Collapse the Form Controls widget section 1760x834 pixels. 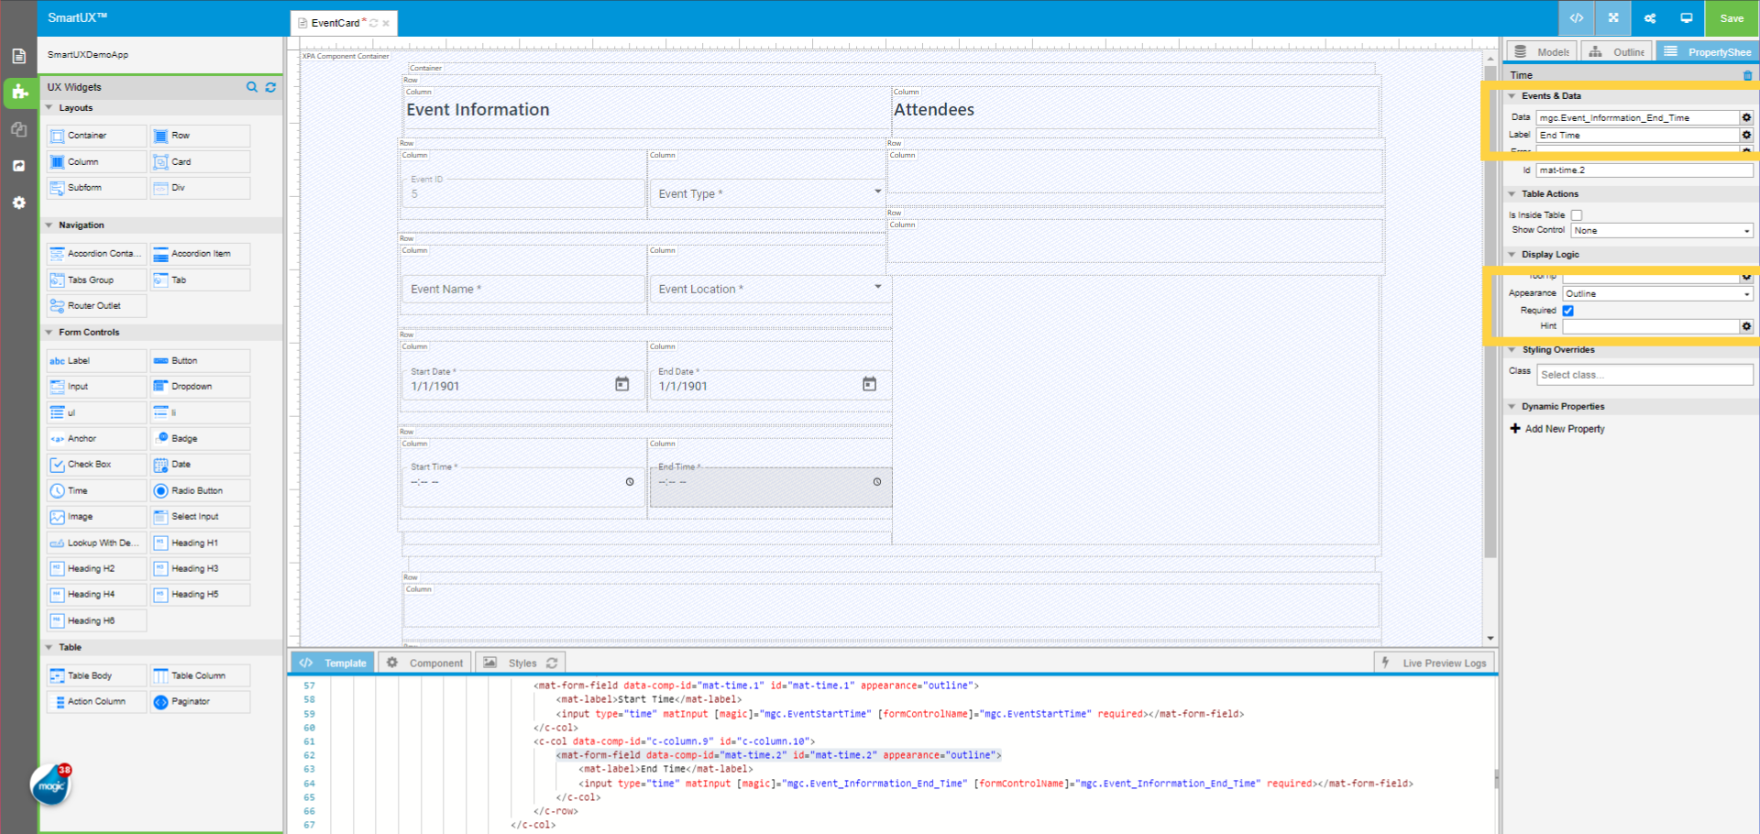[49, 333]
